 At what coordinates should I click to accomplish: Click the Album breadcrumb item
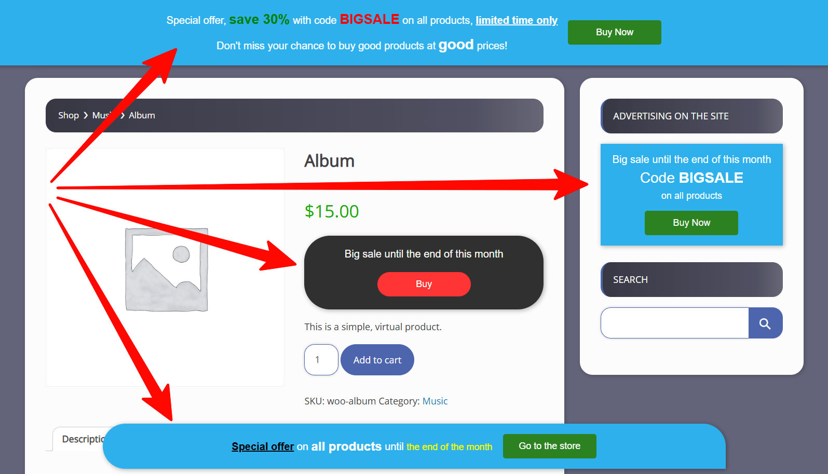(x=142, y=115)
